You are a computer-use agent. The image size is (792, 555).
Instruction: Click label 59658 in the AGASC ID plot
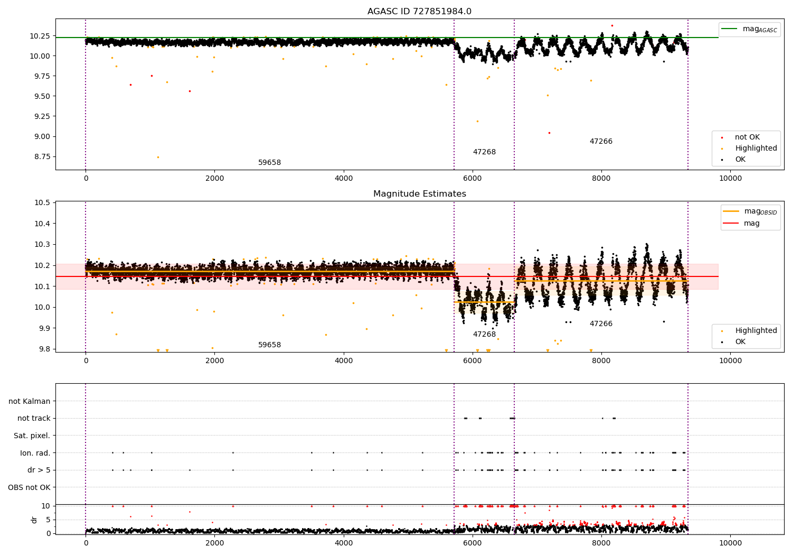point(269,163)
